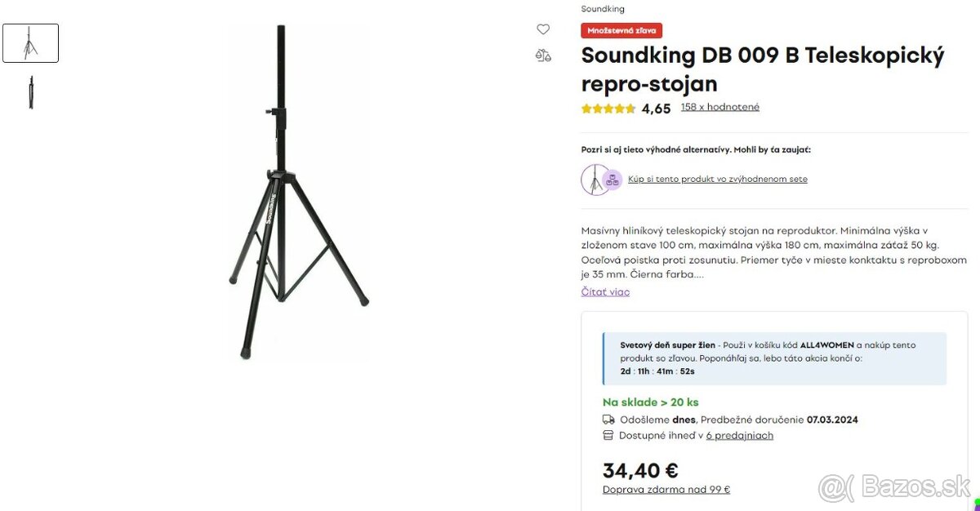980x511 pixels.
Task: Select the first stand thumbnail
Action: tap(31, 42)
